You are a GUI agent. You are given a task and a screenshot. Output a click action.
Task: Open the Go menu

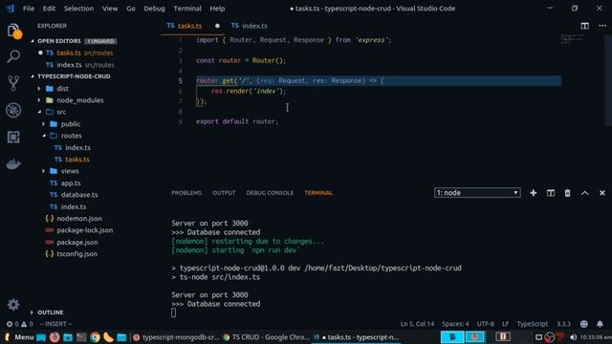click(131, 9)
